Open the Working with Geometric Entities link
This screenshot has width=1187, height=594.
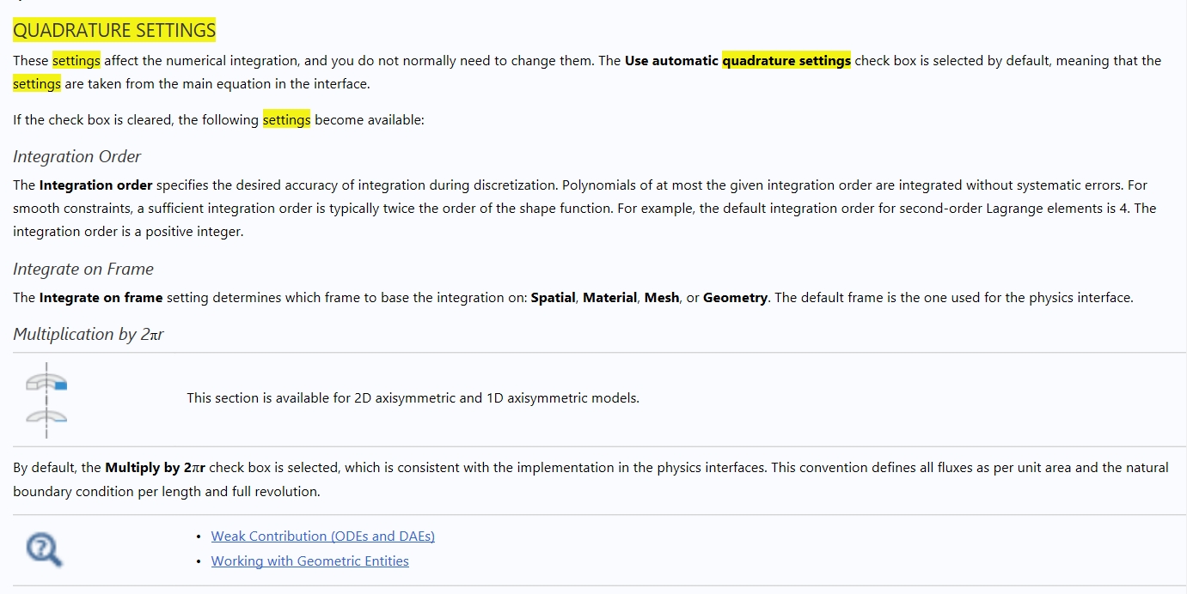coord(309,561)
